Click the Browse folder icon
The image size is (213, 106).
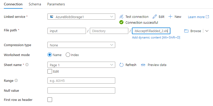[x=186, y=31]
